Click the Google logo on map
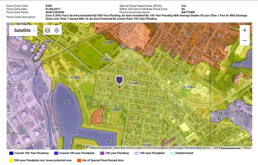The height and width of the screenshot is (165, 258). click(16, 146)
